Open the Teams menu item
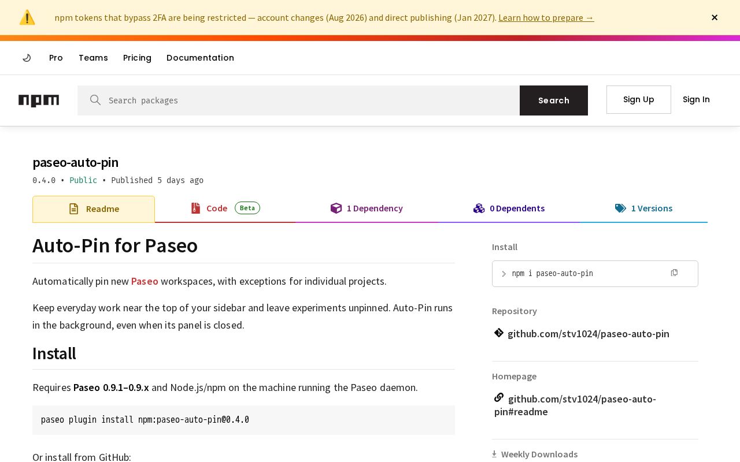Image resolution: width=740 pixels, height=462 pixels. click(93, 58)
